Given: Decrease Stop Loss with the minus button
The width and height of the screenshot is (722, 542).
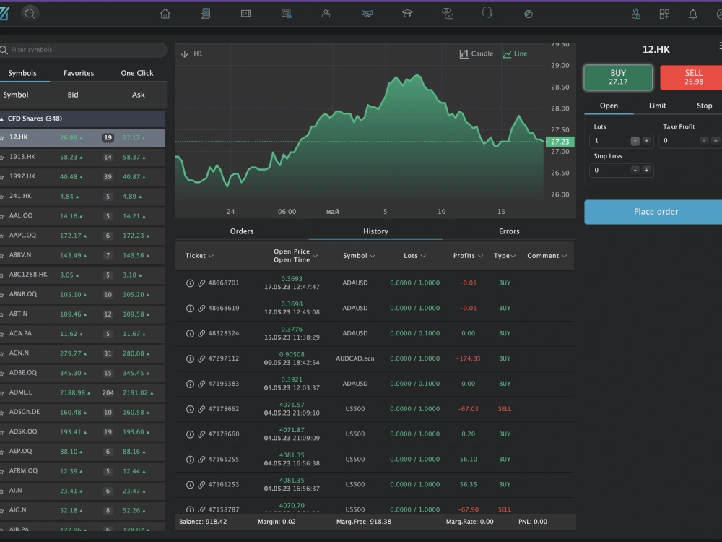Looking at the screenshot, I should pos(635,171).
